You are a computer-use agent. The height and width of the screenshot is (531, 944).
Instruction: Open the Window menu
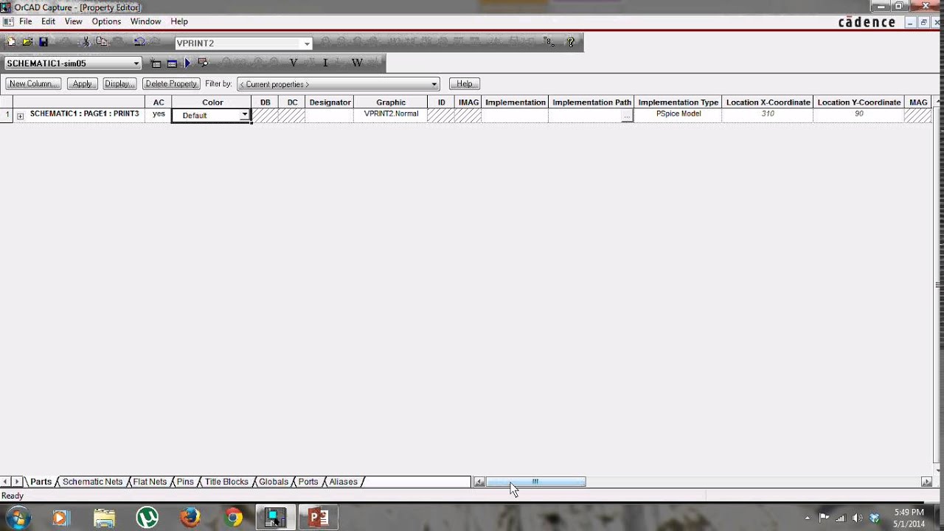pyautogui.click(x=145, y=21)
